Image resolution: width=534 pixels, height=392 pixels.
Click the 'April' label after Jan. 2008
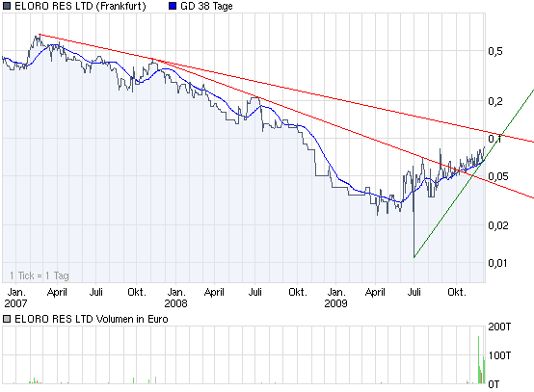[x=214, y=292]
